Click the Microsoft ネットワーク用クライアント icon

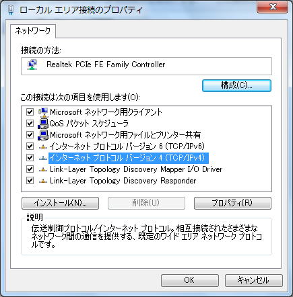pos(43,112)
